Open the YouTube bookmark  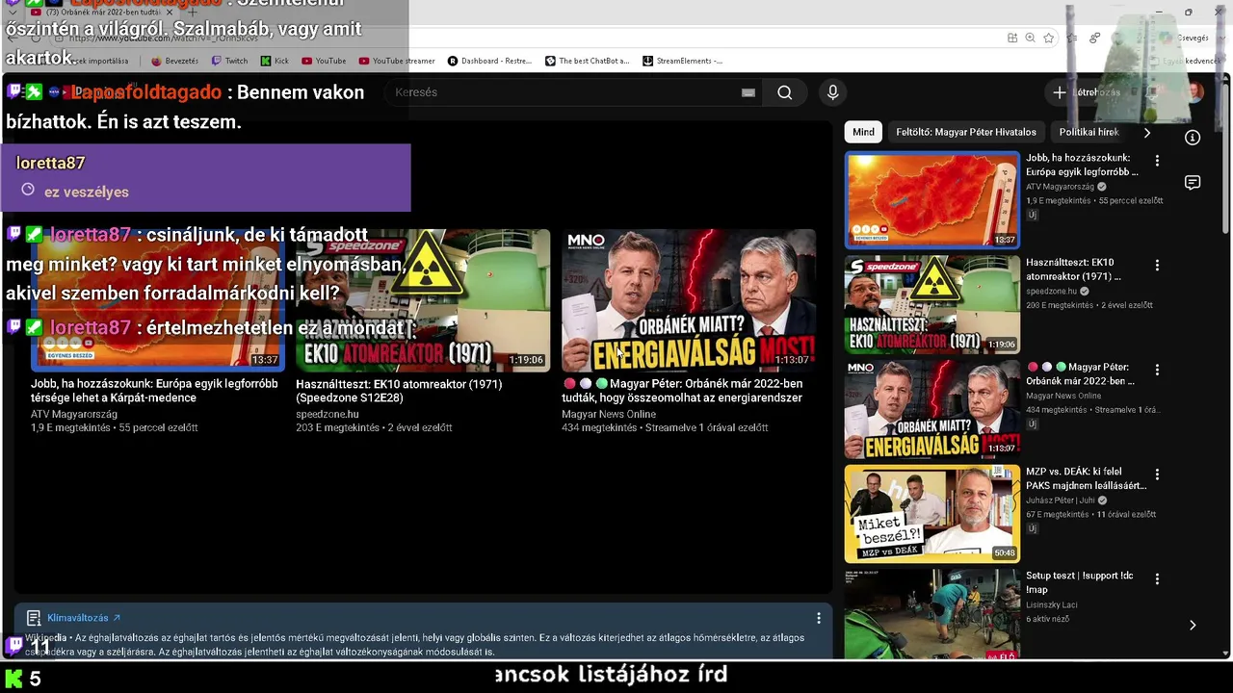(324, 61)
